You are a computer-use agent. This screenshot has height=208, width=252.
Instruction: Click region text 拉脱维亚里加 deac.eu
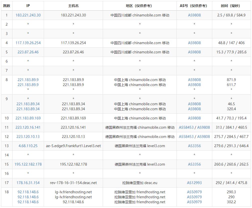[140, 183]
